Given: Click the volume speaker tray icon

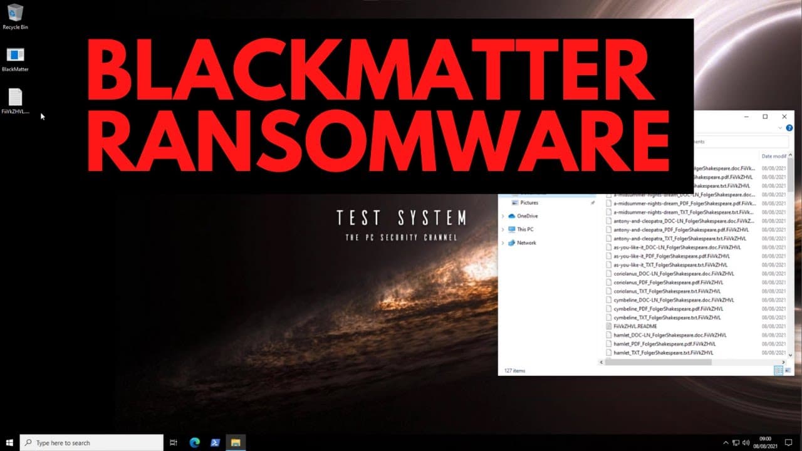Looking at the screenshot, I should pyautogui.click(x=746, y=443).
